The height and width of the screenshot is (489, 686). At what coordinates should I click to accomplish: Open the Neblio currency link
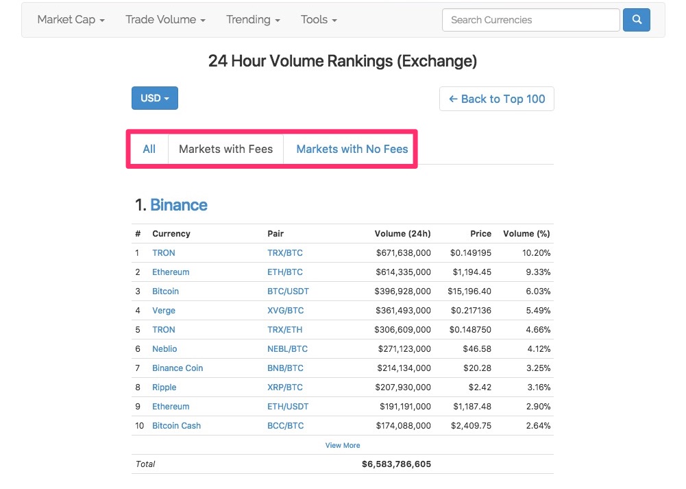click(164, 349)
